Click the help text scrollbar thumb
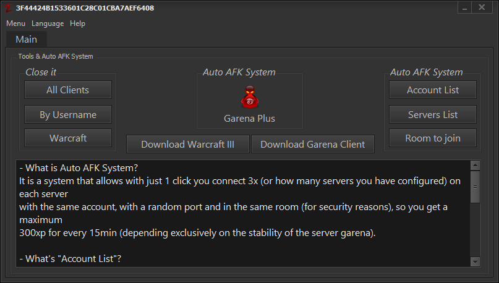Screen dimensions: 499x283 tap(475, 187)
